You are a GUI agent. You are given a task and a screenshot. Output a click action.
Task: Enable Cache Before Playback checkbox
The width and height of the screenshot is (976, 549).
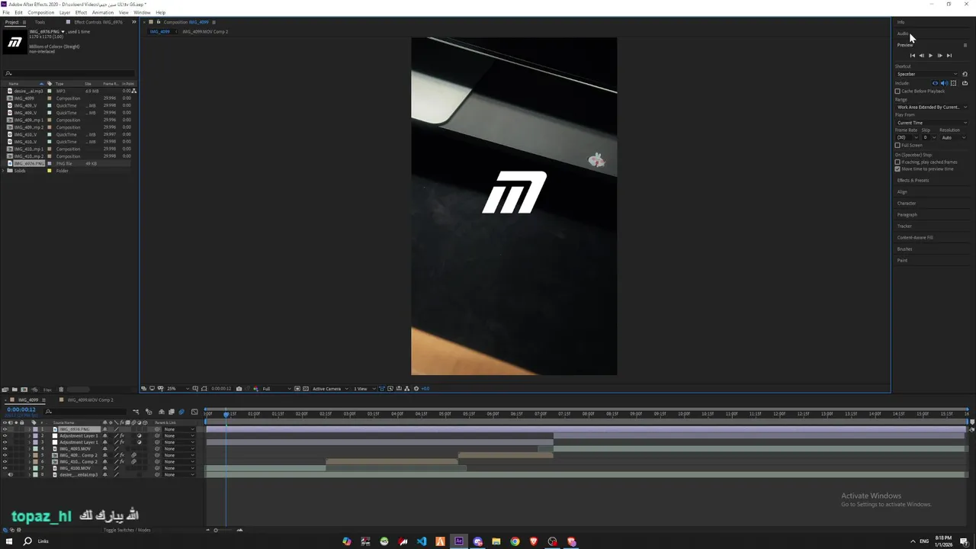click(x=897, y=91)
